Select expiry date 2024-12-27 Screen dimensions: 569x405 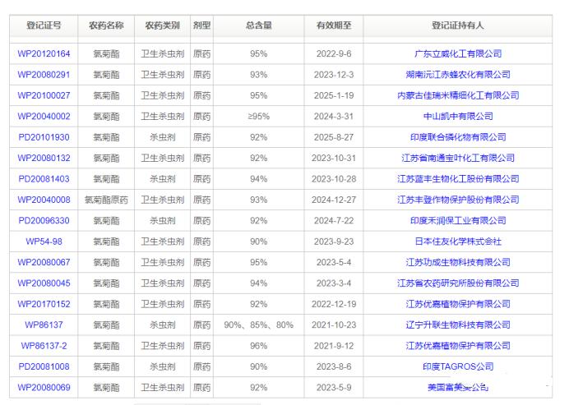click(334, 200)
